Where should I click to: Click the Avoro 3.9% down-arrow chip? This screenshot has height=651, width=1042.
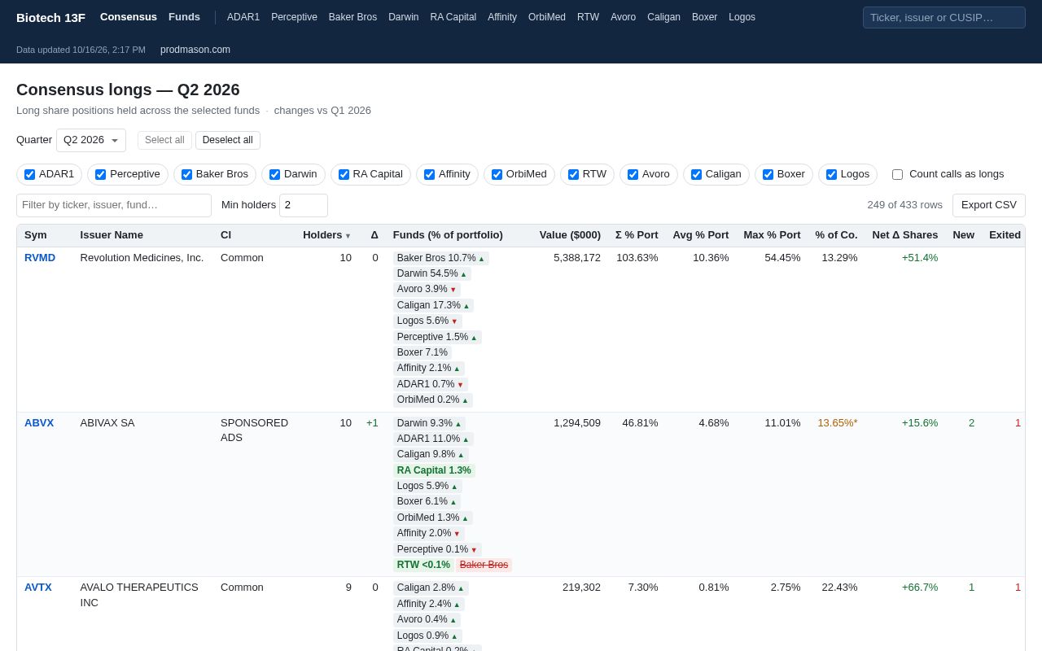427,289
